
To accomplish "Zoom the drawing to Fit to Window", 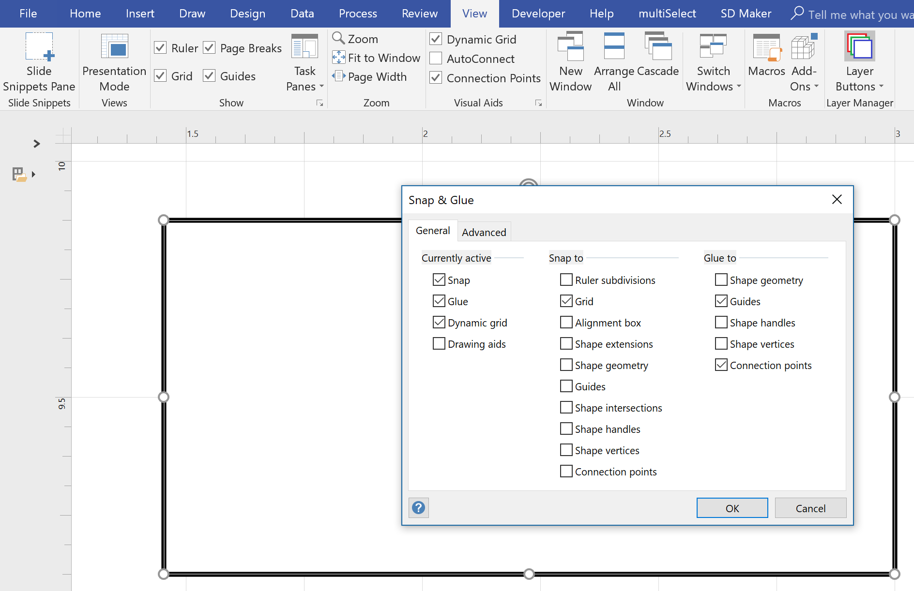I will point(376,58).
